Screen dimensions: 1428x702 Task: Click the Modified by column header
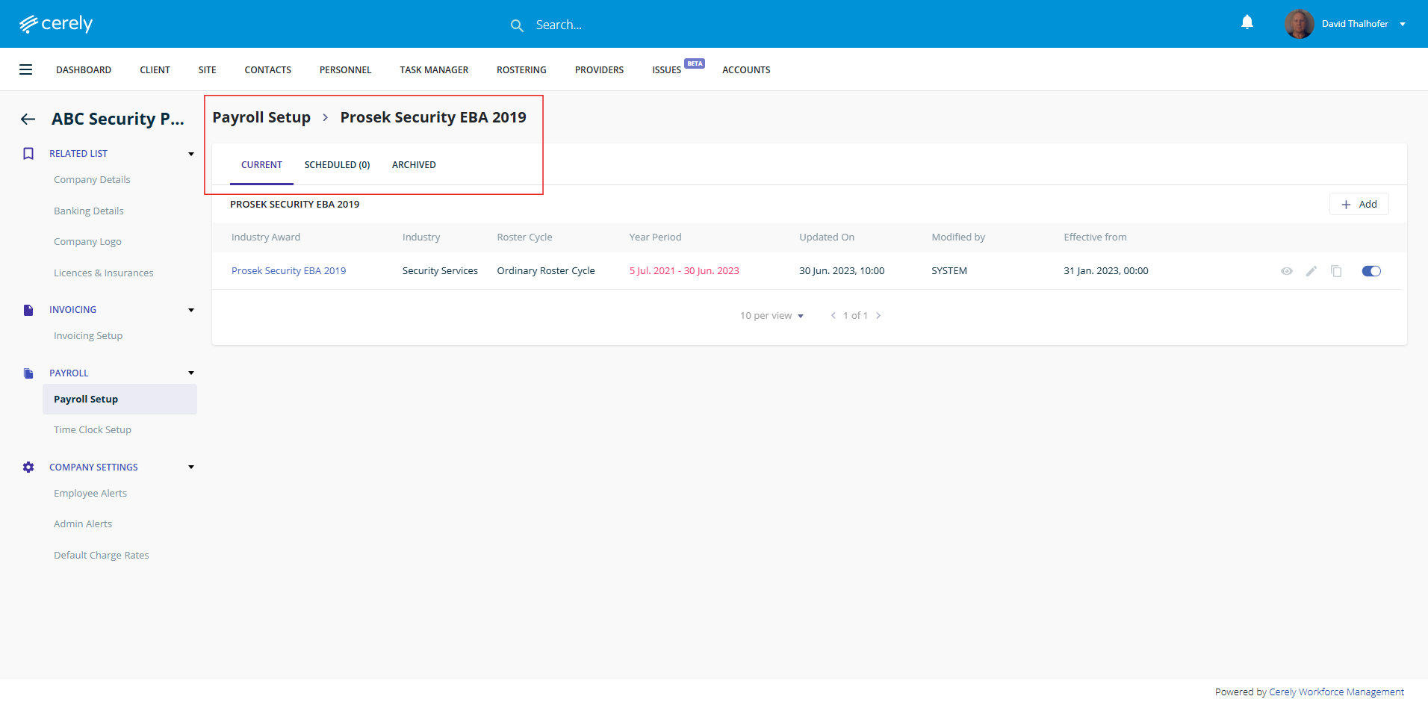tap(958, 237)
